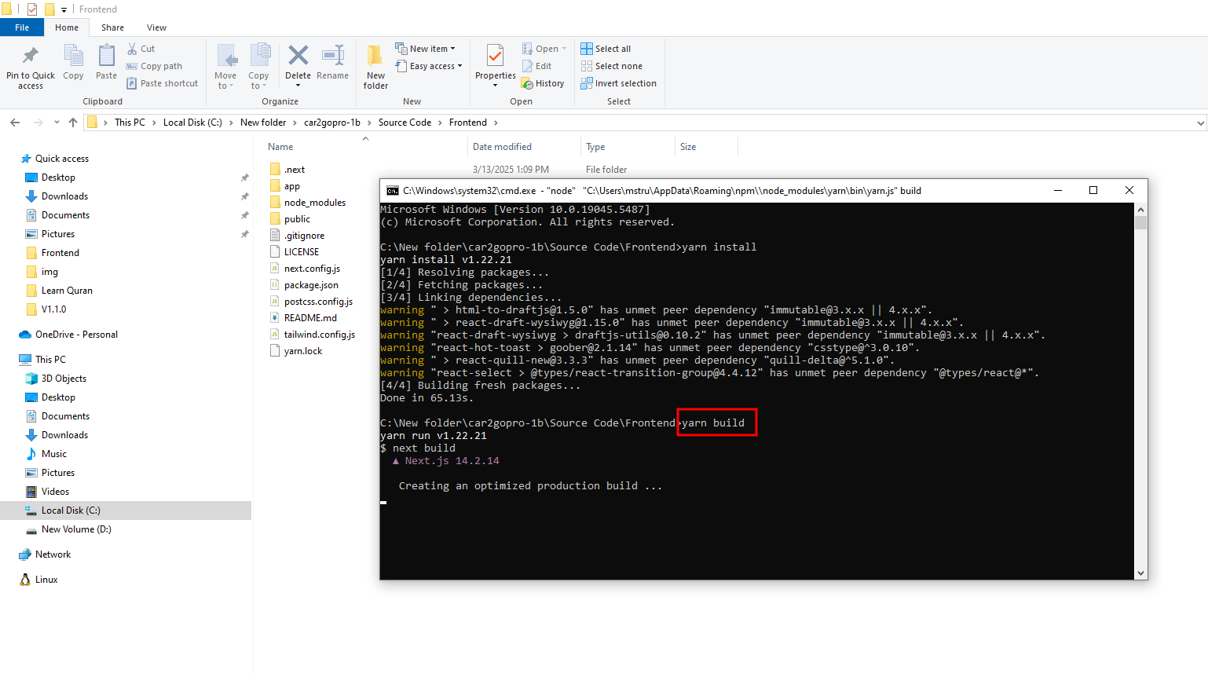This screenshot has width=1208, height=677.
Task: Click the Paste ribbon icon
Action: (x=106, y=57)
